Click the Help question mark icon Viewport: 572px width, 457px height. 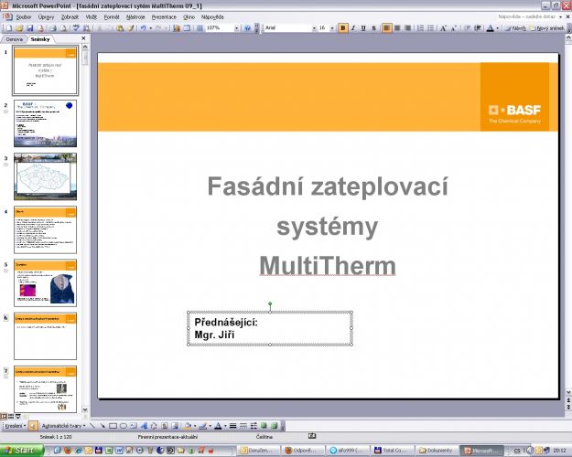pos(247,28)
